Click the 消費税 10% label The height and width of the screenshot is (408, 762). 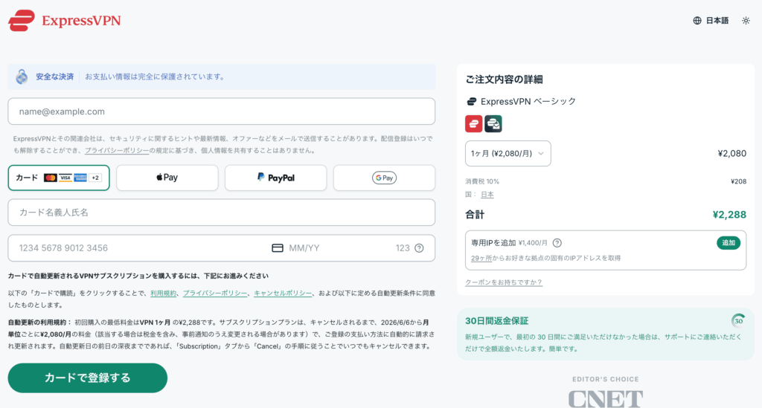[482, 181]
